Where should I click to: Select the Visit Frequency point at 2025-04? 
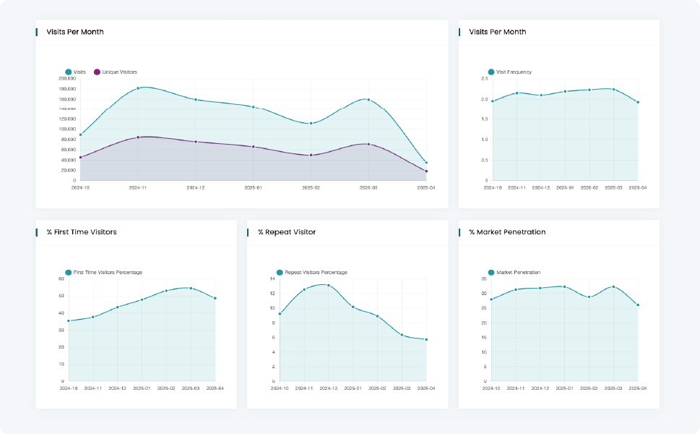tap(638, 102)
